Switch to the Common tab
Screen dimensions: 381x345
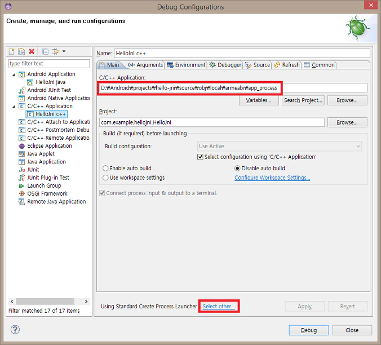(319, 65)
